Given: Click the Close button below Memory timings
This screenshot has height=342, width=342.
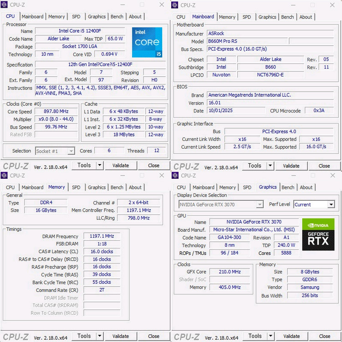Looking at the screenshot, I should tap(153, 337).
